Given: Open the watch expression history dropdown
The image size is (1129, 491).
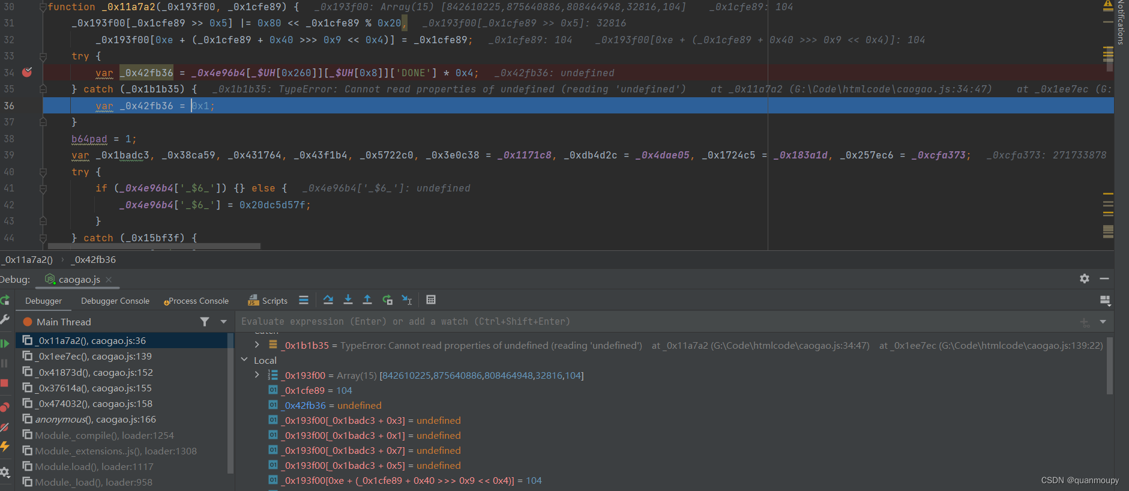Looking at the screenshot, I should click(x=1103, y=322).
